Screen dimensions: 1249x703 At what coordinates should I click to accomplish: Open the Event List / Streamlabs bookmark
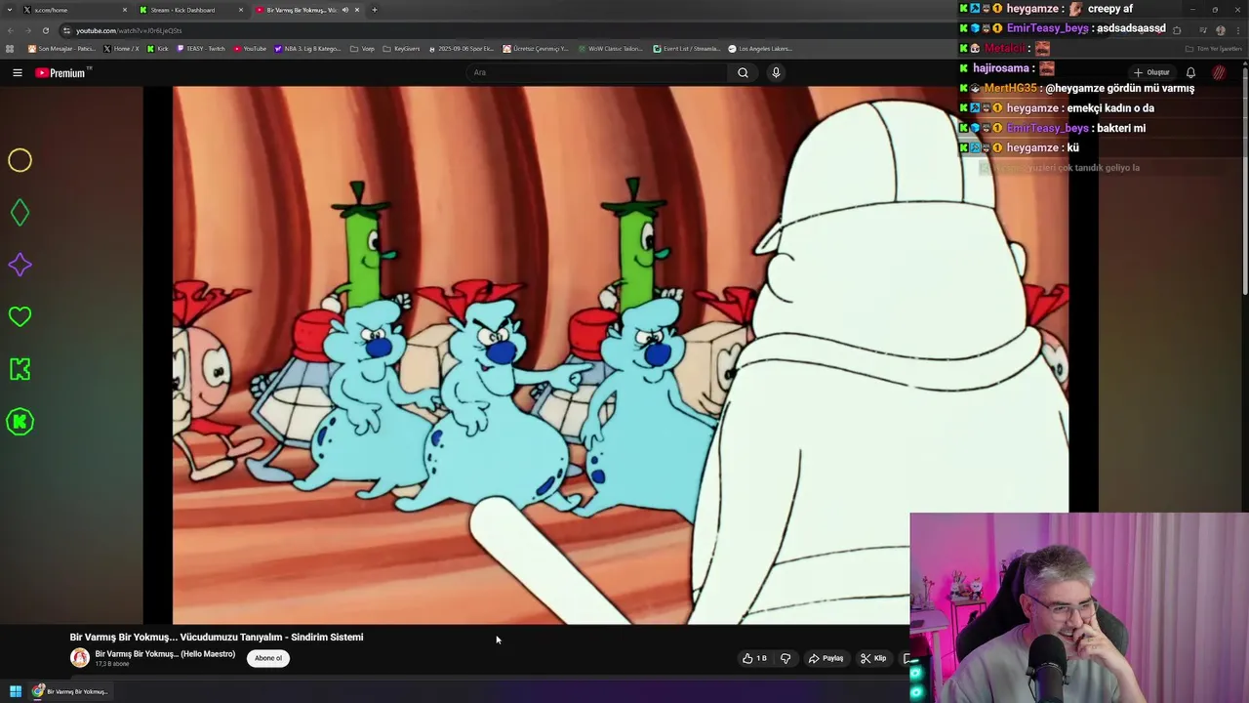pyautogui.click(x=687, y=48)
